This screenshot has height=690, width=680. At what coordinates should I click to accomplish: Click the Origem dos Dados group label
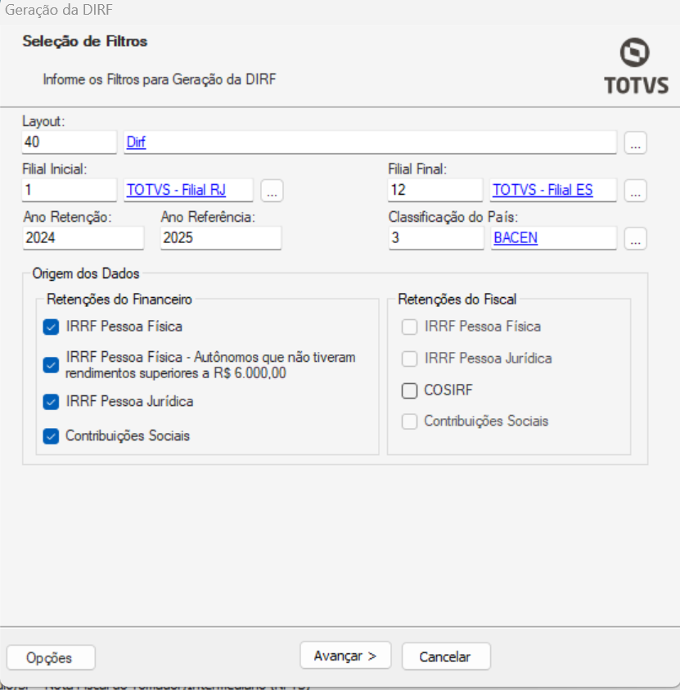coord(86,273)
